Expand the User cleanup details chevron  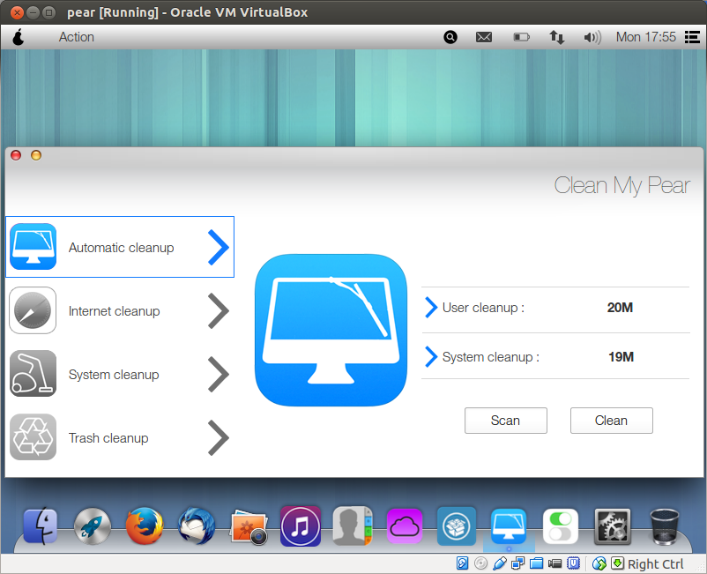(x=429, y=309)
